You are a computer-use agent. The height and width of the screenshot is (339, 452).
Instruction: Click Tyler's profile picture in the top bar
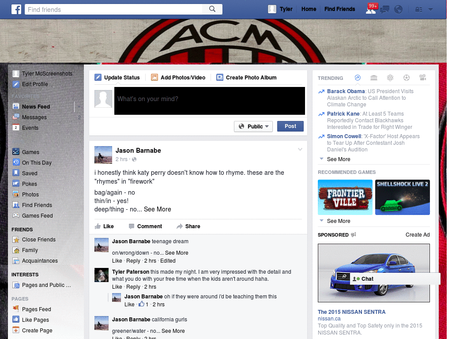point(272,9)
